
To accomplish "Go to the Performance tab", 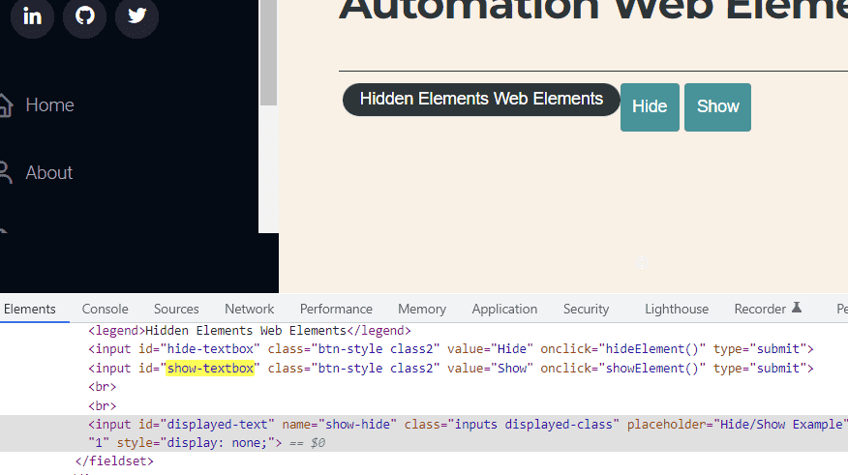I will point(336,309).
